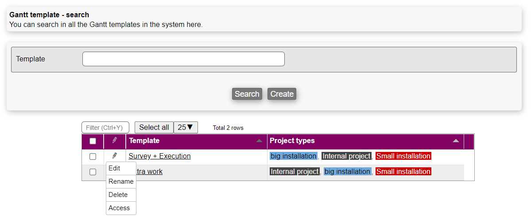This screenshot has height=219, width=531.
Task: Click the pencil icon in the table header
Action: pos(115,140)
